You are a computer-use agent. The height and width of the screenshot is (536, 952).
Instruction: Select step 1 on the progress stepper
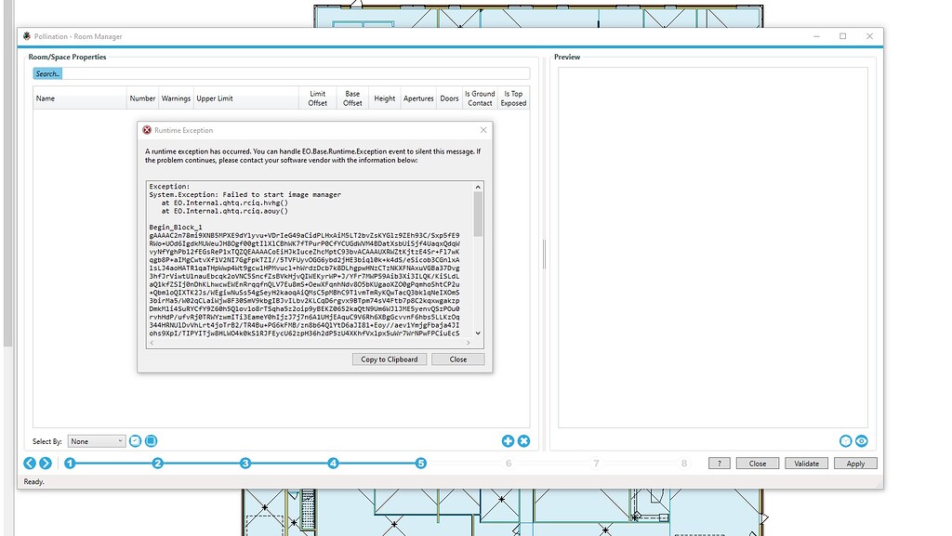(70, 463)
